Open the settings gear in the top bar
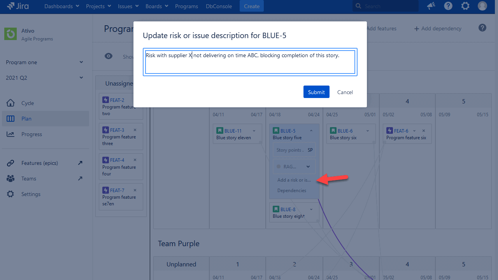The height and width of the screenshot is (280, 498). click(x=465, y=6)
